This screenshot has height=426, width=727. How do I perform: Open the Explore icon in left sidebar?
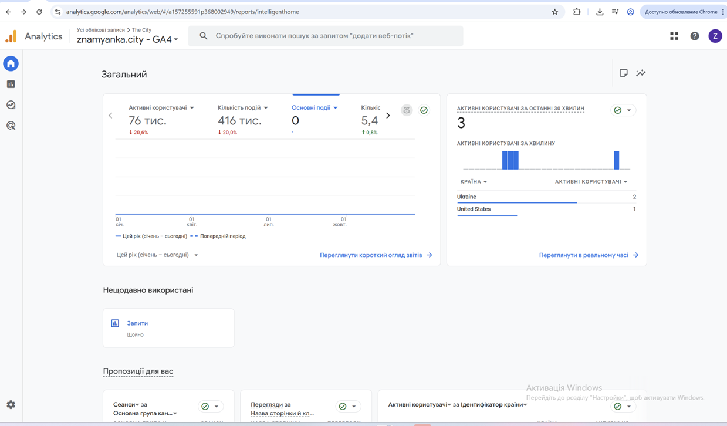click(11, 105)
